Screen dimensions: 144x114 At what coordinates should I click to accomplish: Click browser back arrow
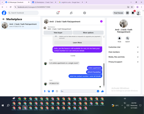click(3, 7)
